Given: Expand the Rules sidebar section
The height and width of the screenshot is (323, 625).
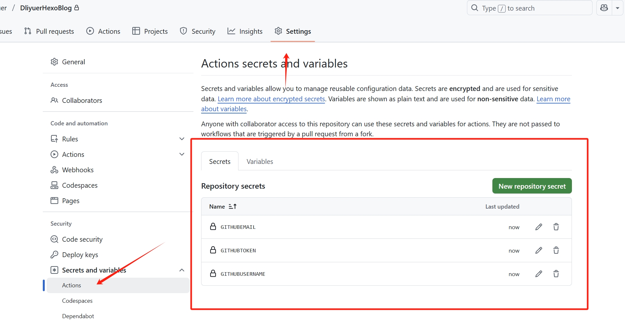Looking at the screenshot, I should pyautogui.click(x=182, y=139).
